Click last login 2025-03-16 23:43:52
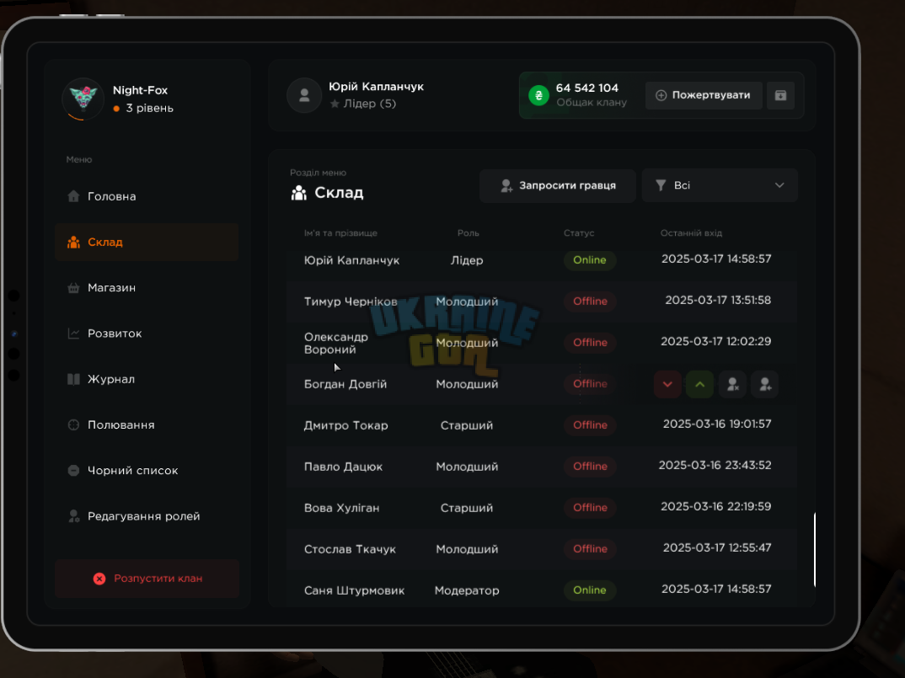This screenshot has height=678, width=905. tap(715, 465)
